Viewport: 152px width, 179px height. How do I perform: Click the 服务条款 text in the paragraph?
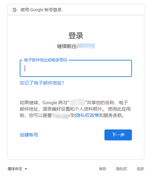tap(113, 115)
